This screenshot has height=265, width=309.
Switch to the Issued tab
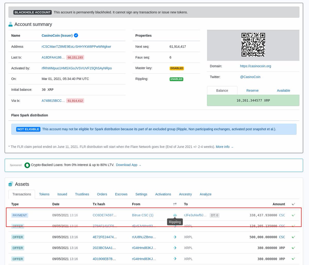62,194
